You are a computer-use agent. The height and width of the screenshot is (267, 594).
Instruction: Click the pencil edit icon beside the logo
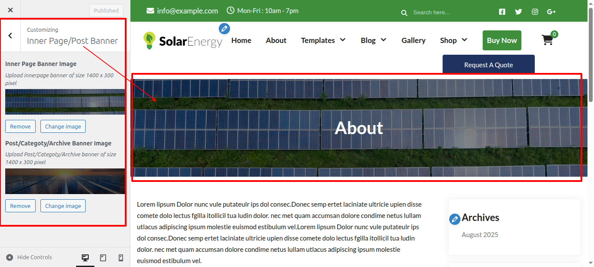[224, 29]
